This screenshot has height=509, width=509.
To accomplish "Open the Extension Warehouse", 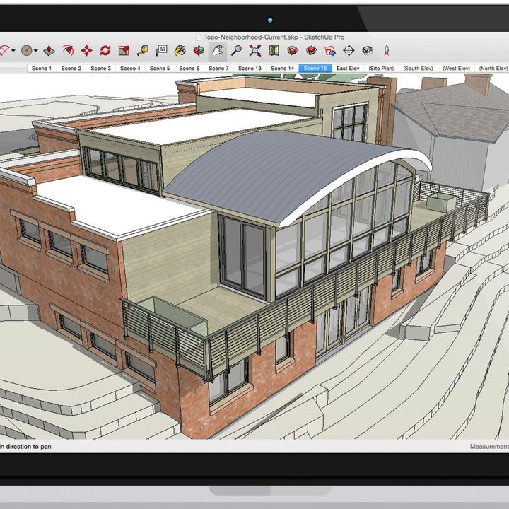I will [x=311, y=50].
